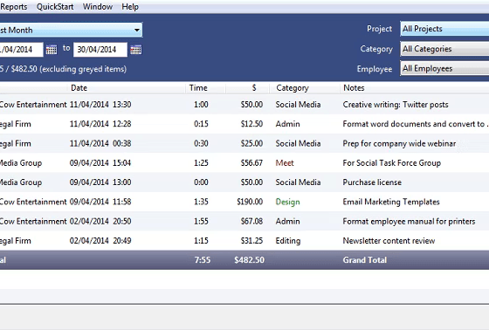Click the 11/04/2014 12:28 date cell

point(100,124)
